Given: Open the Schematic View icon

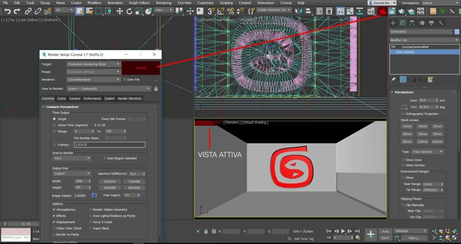Looking at the screenshot, I should pyautogui.click(x=360, y=11).
